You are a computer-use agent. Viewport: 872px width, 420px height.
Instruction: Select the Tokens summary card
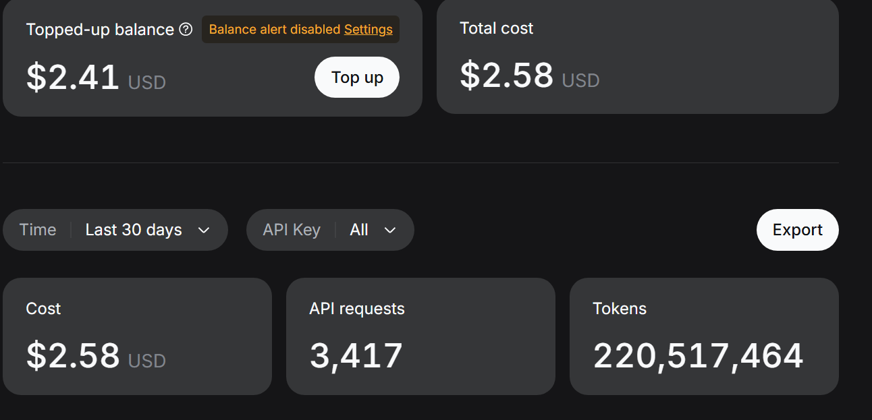click(x=704, y=336)
